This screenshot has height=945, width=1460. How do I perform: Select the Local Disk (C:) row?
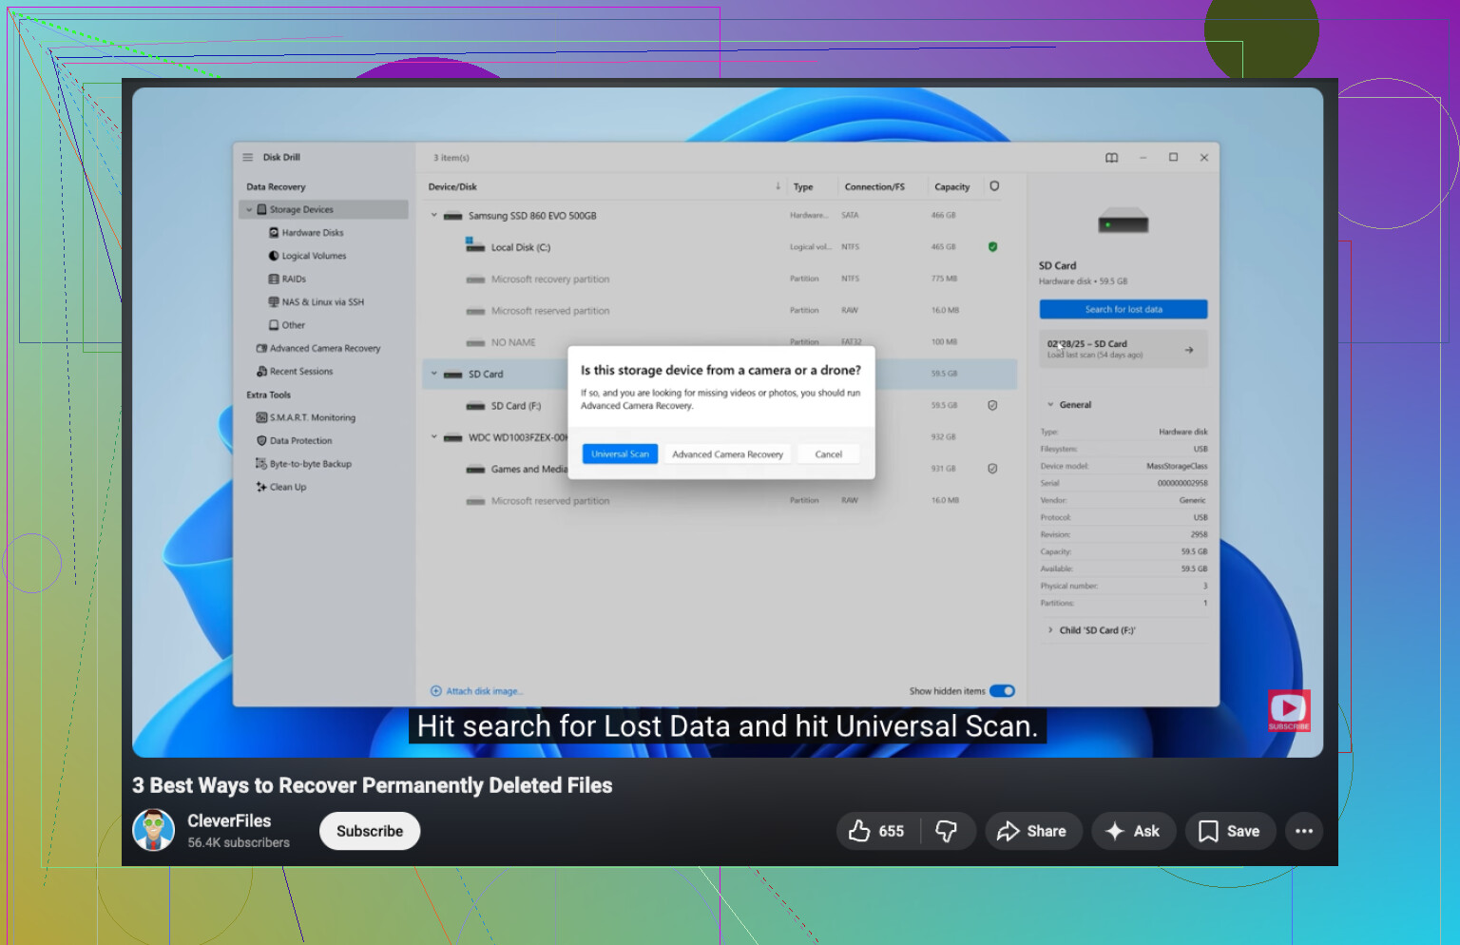[x=720, y=247]
